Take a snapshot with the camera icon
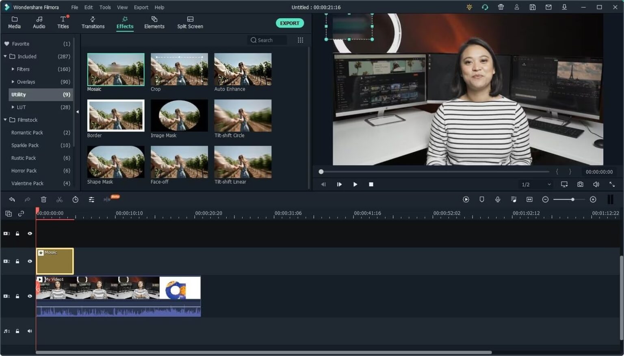The width and height of the screenshot is (624, 356). [x=580, y=184]
